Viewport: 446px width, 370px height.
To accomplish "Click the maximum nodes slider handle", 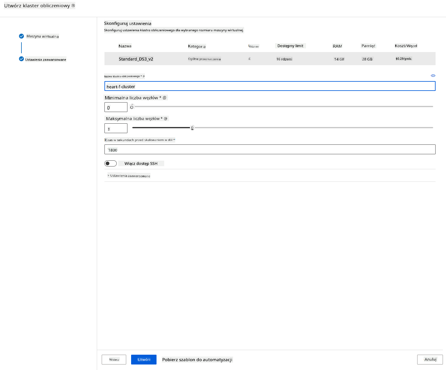I will click(192, 128).
